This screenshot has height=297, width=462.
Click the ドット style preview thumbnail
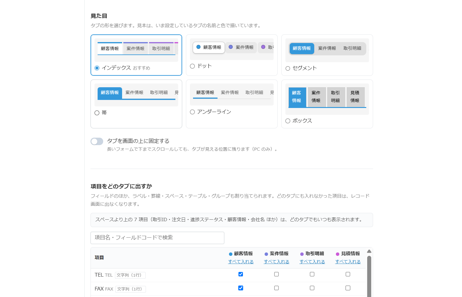(x=232, y=49)
